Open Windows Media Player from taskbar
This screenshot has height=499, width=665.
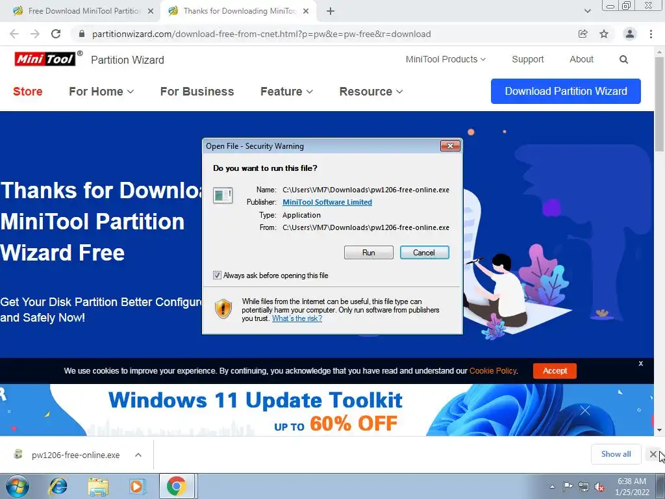pyautogui.click(x=137, y=486)
